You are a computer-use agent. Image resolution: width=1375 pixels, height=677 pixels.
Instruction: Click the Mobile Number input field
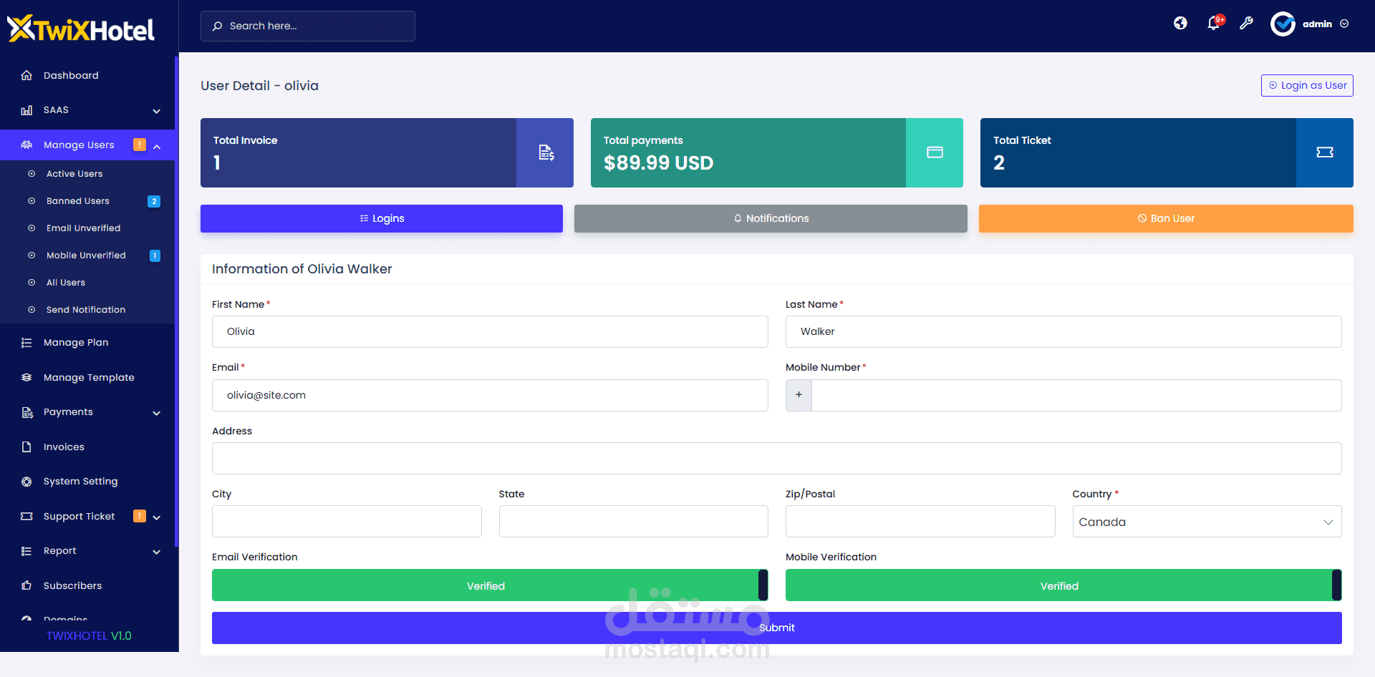click(x=1076, y=395)
